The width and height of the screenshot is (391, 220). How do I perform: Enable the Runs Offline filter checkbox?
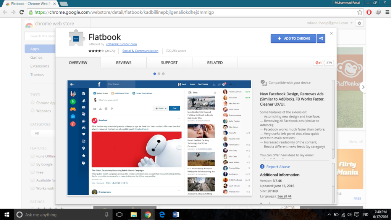pos(32,156)
